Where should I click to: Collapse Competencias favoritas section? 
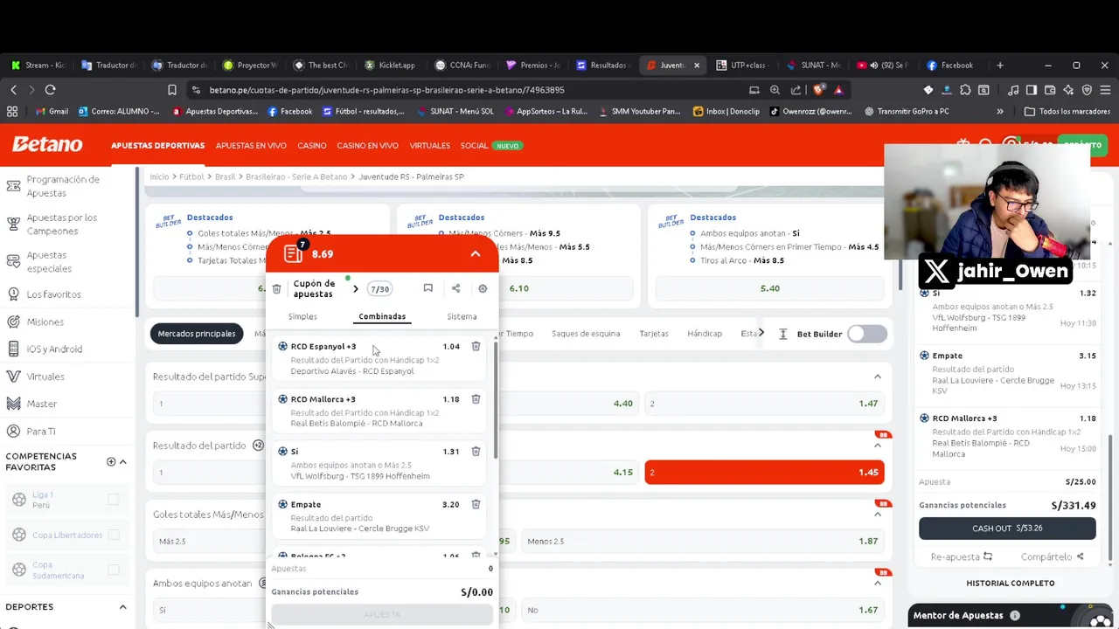click(122, 462)
